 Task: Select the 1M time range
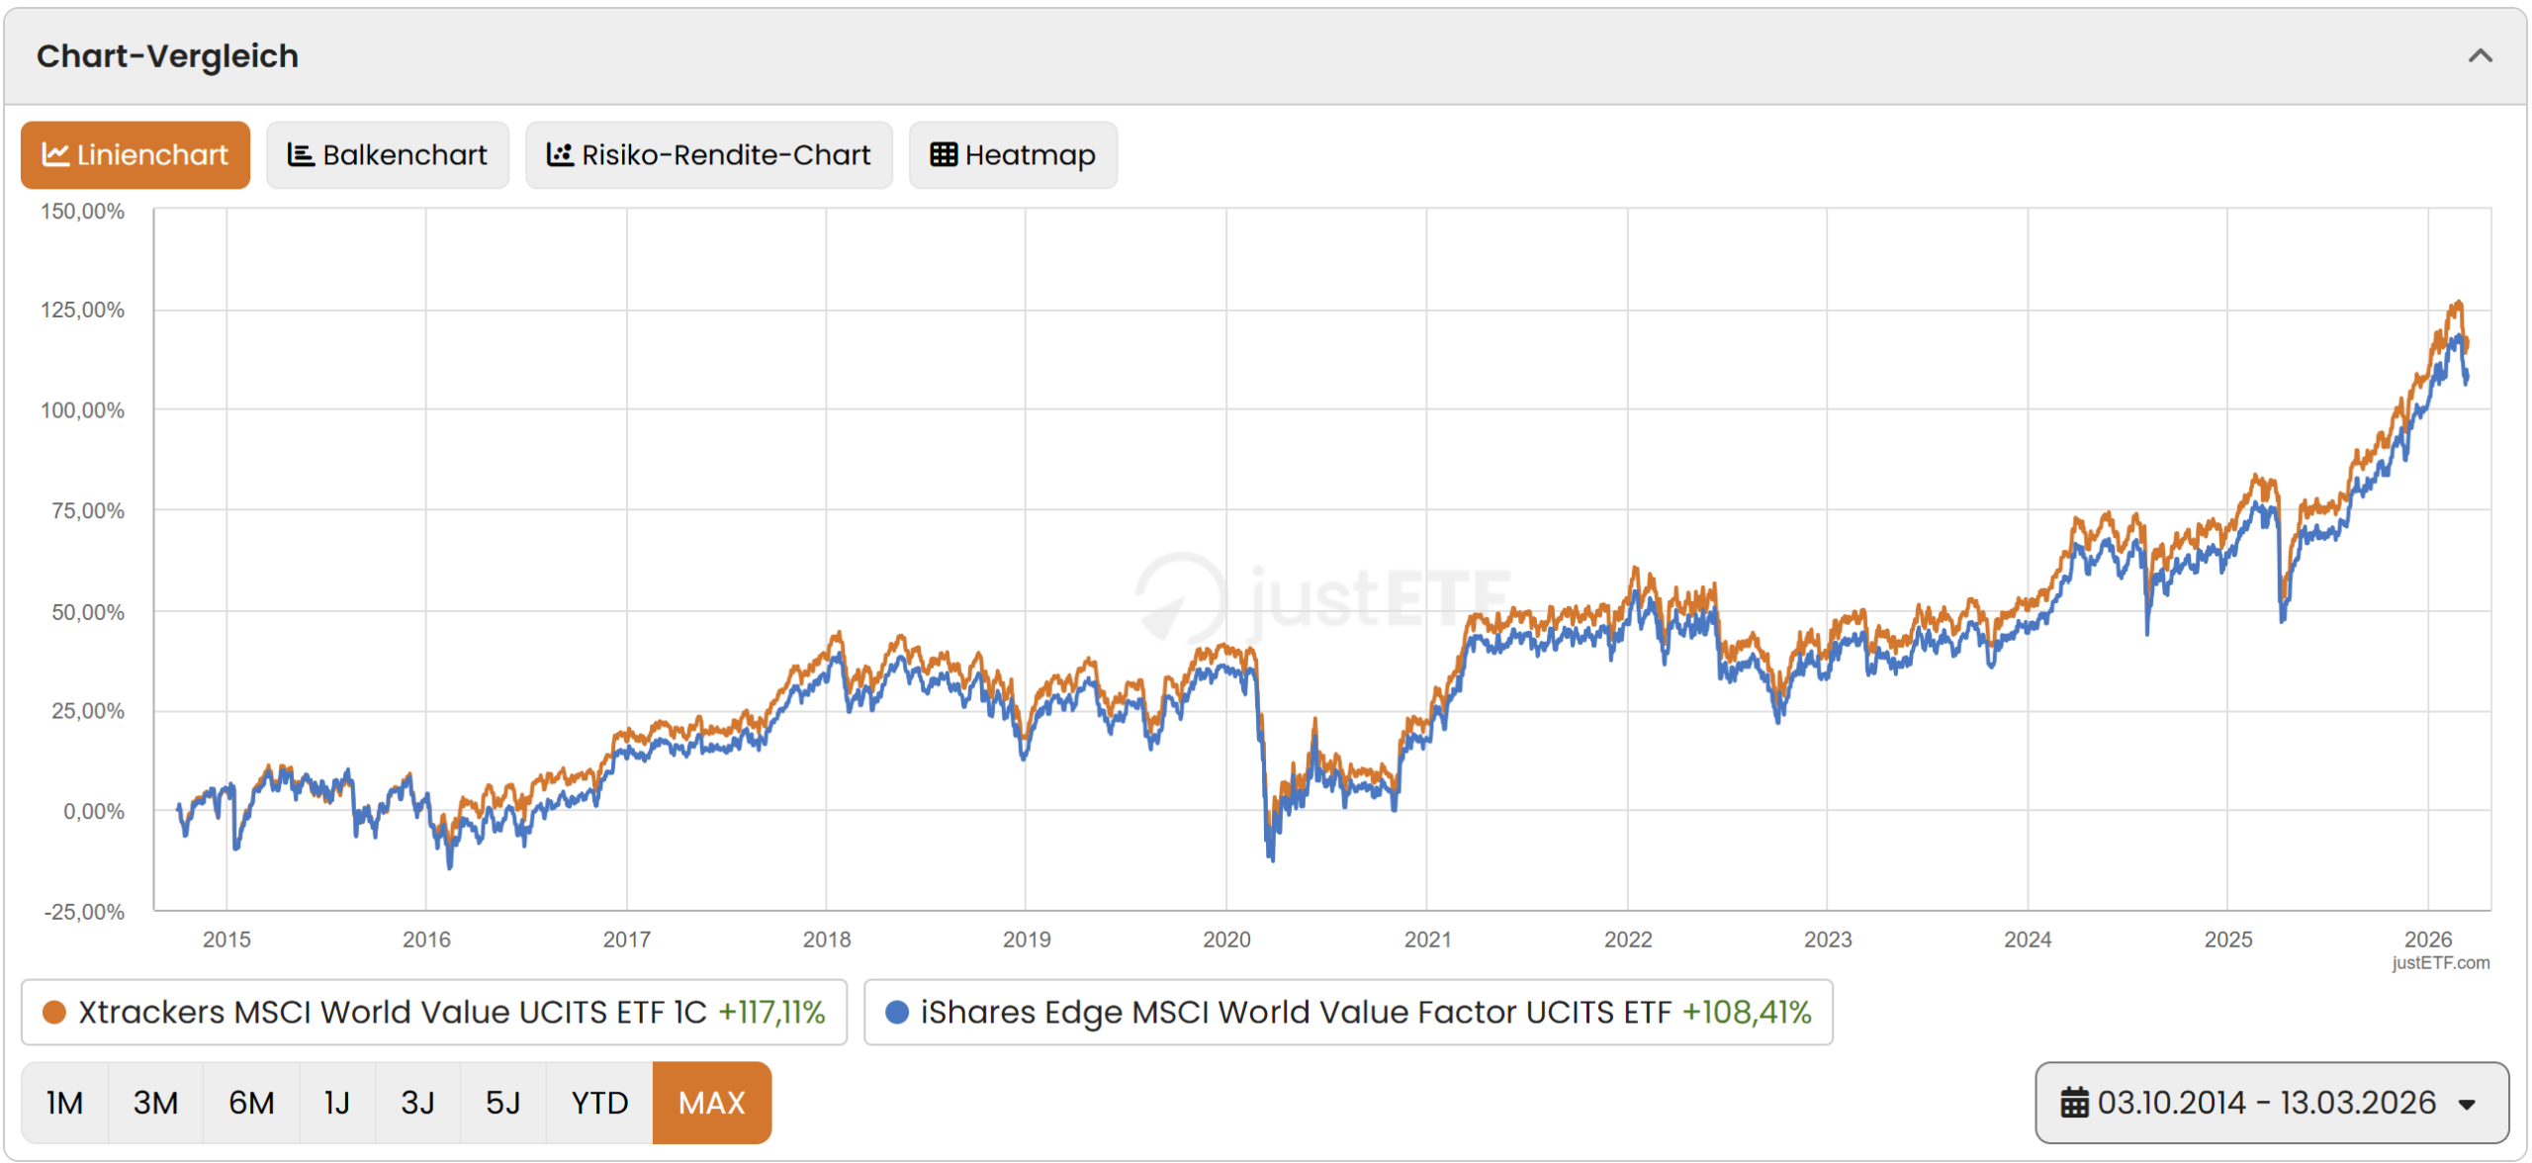[64, 1103]
